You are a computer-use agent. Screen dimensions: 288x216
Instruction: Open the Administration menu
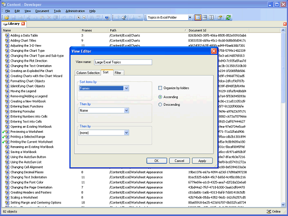pyautogui.click(x=75, y=11)
